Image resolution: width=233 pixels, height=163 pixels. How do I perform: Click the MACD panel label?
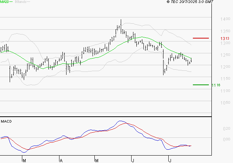click(x=6, y=122)
